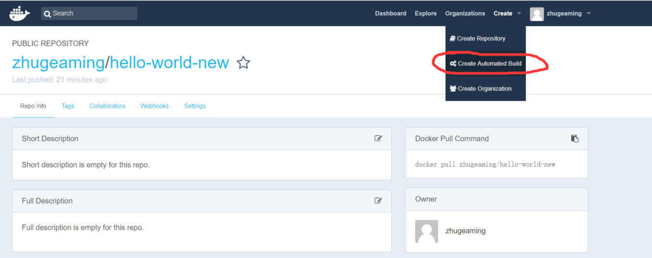Open the Organizations page
The width and height of the screenshot is (652, 258).
pos(465,14)
